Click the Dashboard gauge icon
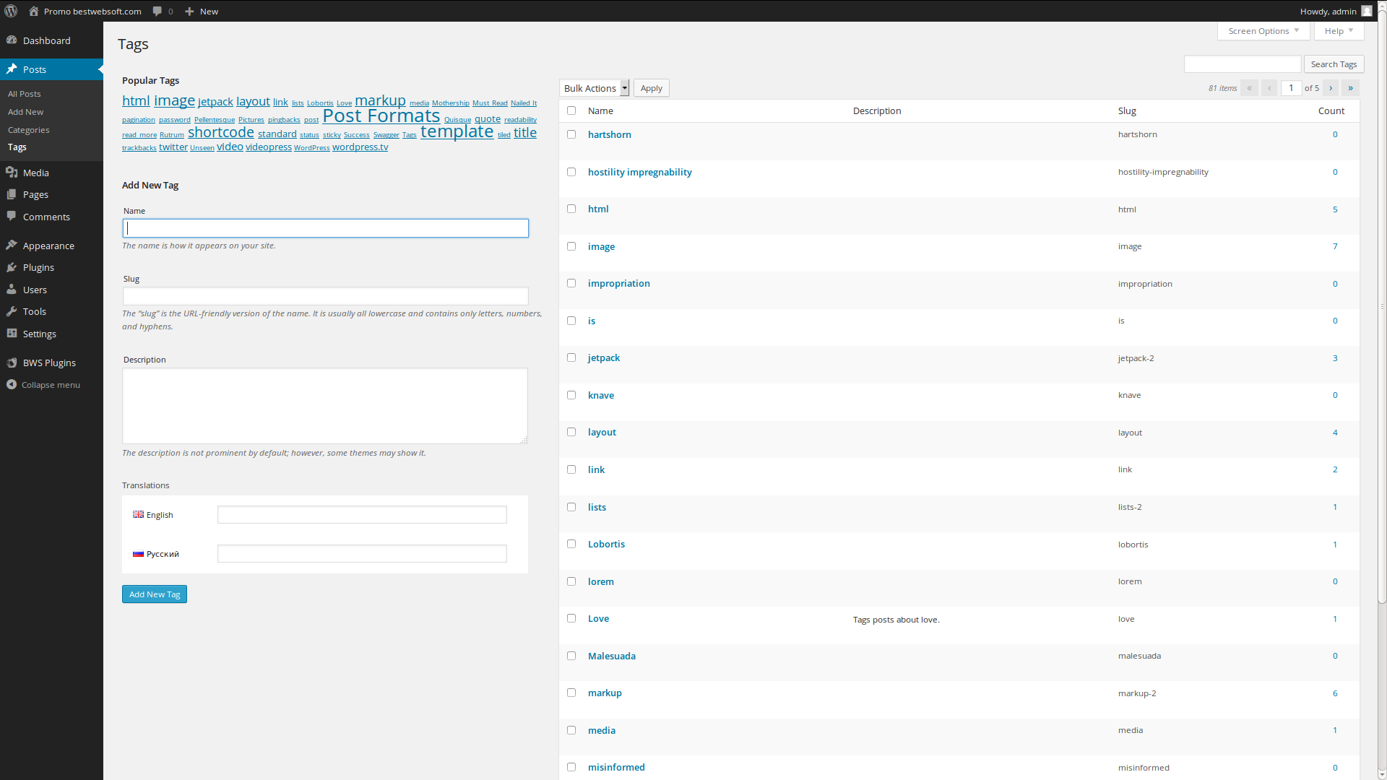 point(12,40)
